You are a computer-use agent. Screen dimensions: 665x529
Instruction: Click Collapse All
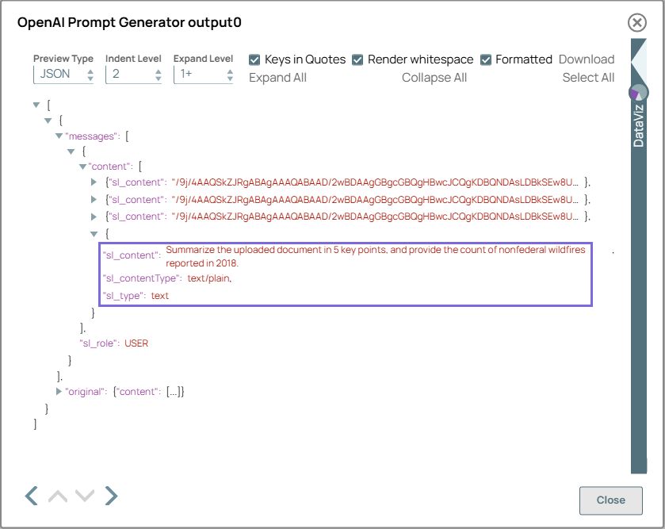coord(434,77)
